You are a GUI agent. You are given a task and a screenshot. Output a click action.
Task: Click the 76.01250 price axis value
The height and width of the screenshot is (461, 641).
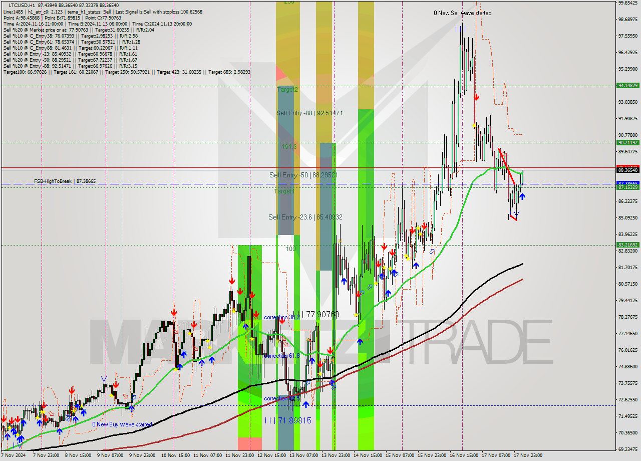tap(628, 350)
